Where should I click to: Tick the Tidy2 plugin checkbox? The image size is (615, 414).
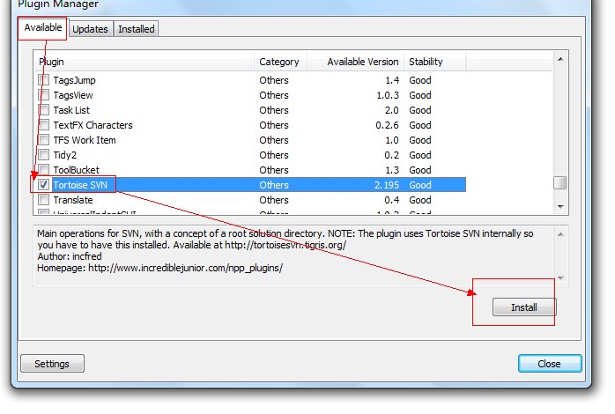(x=44, y=155)
